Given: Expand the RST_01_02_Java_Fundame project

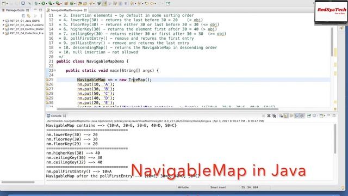Looking at the screenshot, I should [x=3, y=25].
